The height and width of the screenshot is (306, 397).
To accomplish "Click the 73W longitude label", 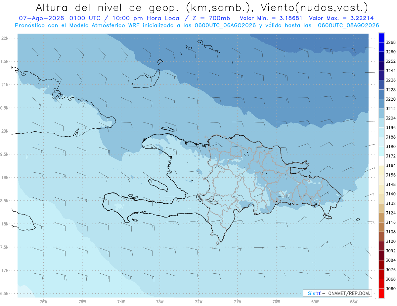I will (160, 301).
